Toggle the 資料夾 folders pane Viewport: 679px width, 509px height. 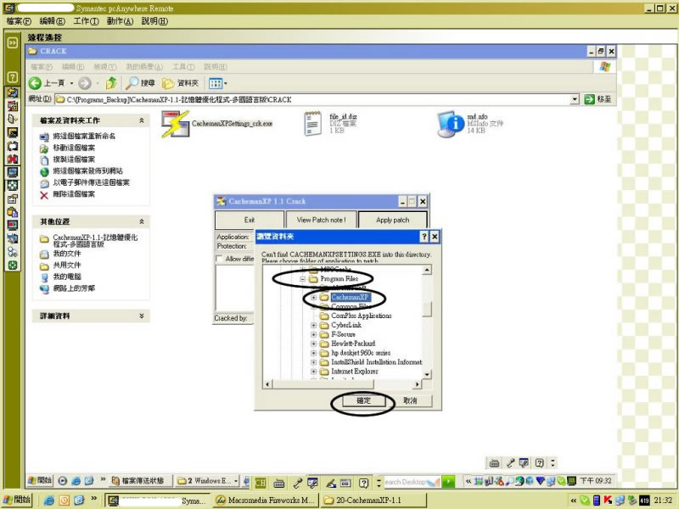(x=180, y=83)
